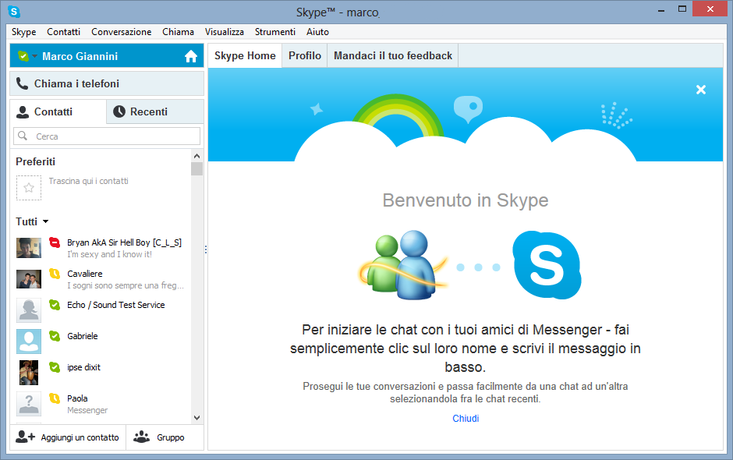Click contact list scrollbar up arrow
This screenshot has width=733, height=460.
point(197,156)
